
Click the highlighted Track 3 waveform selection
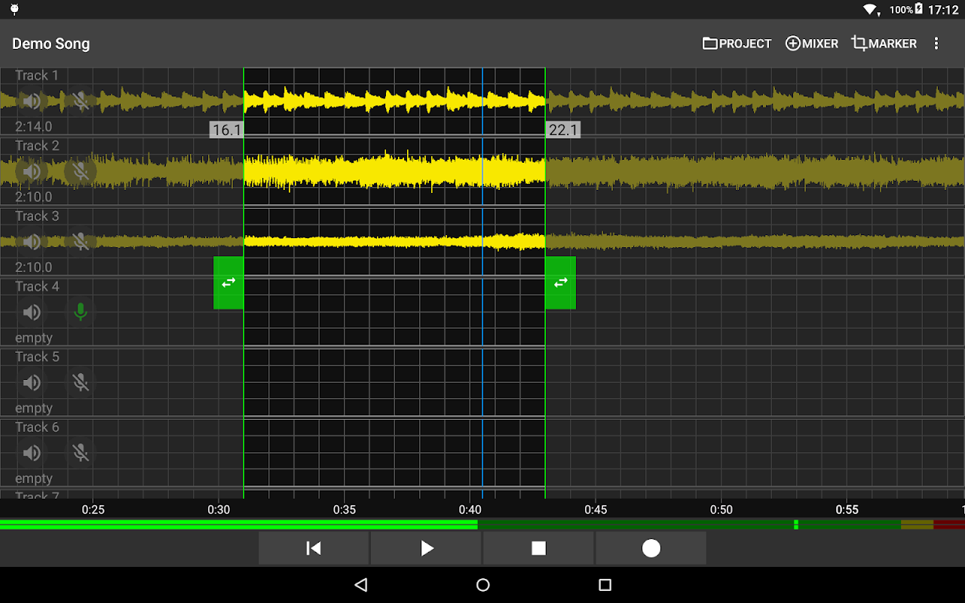coord(394,241)
